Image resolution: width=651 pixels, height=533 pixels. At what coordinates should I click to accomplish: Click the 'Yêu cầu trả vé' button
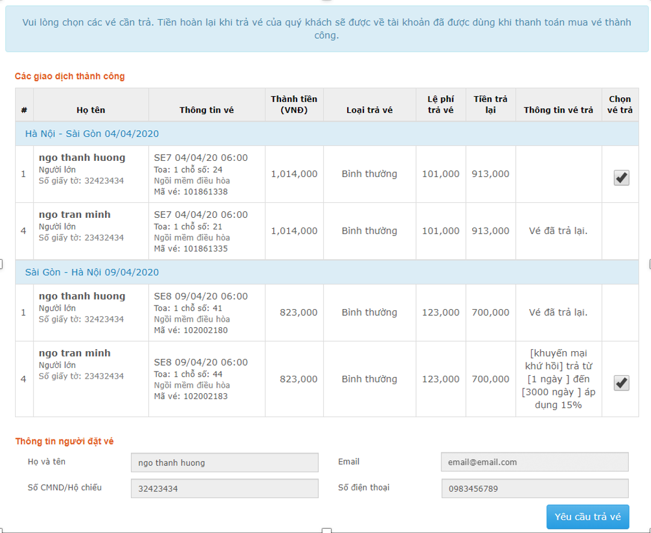point(588,516)
